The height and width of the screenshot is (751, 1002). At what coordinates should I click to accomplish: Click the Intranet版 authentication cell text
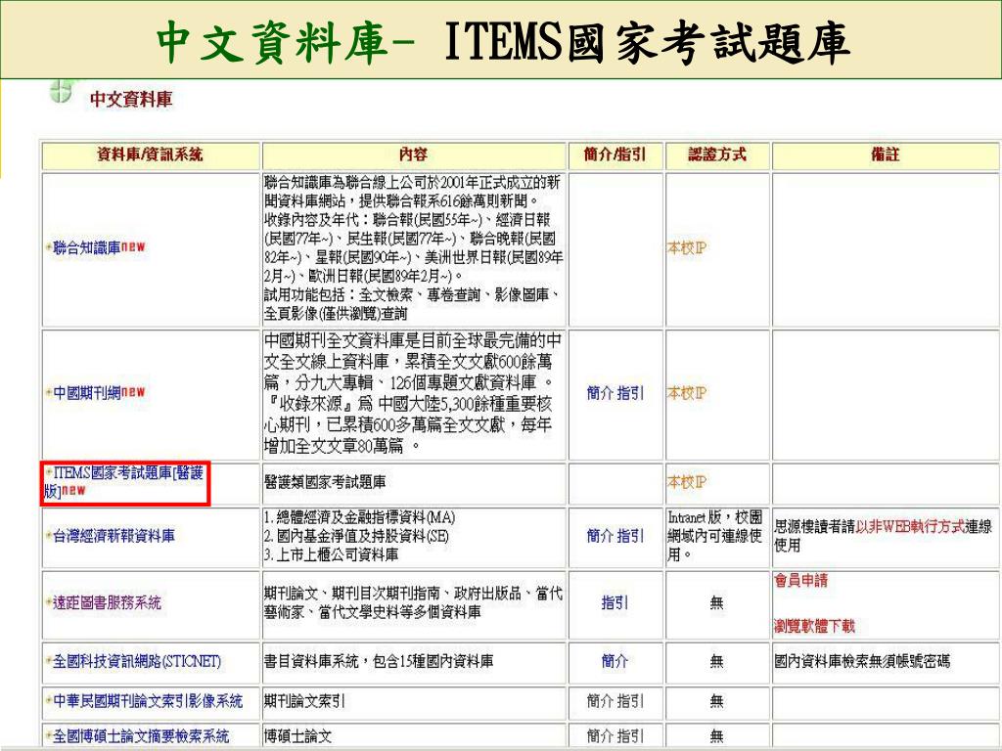(x=715, y=536)
